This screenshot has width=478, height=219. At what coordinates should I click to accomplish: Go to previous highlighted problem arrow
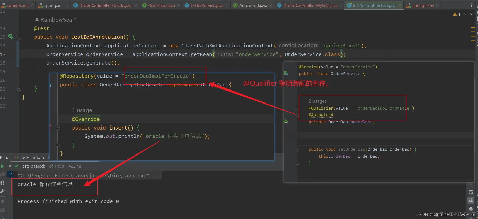coord(465,14)
